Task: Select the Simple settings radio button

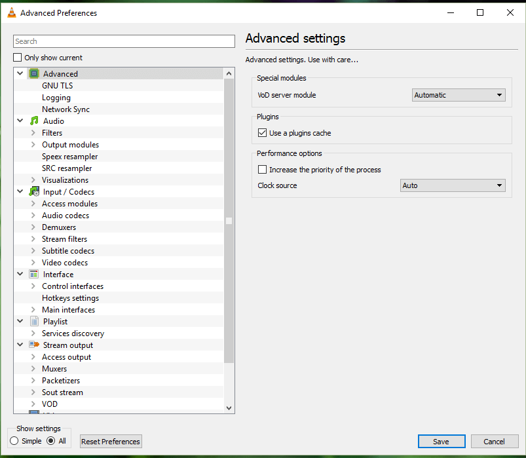Action: (x=14, y=441)
